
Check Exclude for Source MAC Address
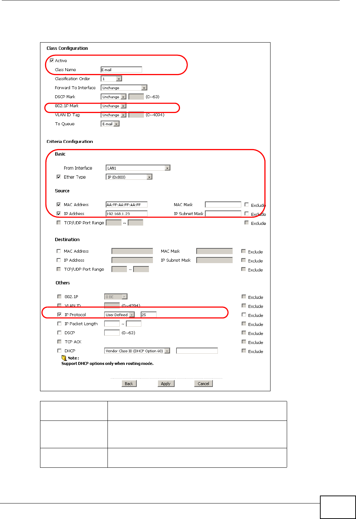[247, 205]
